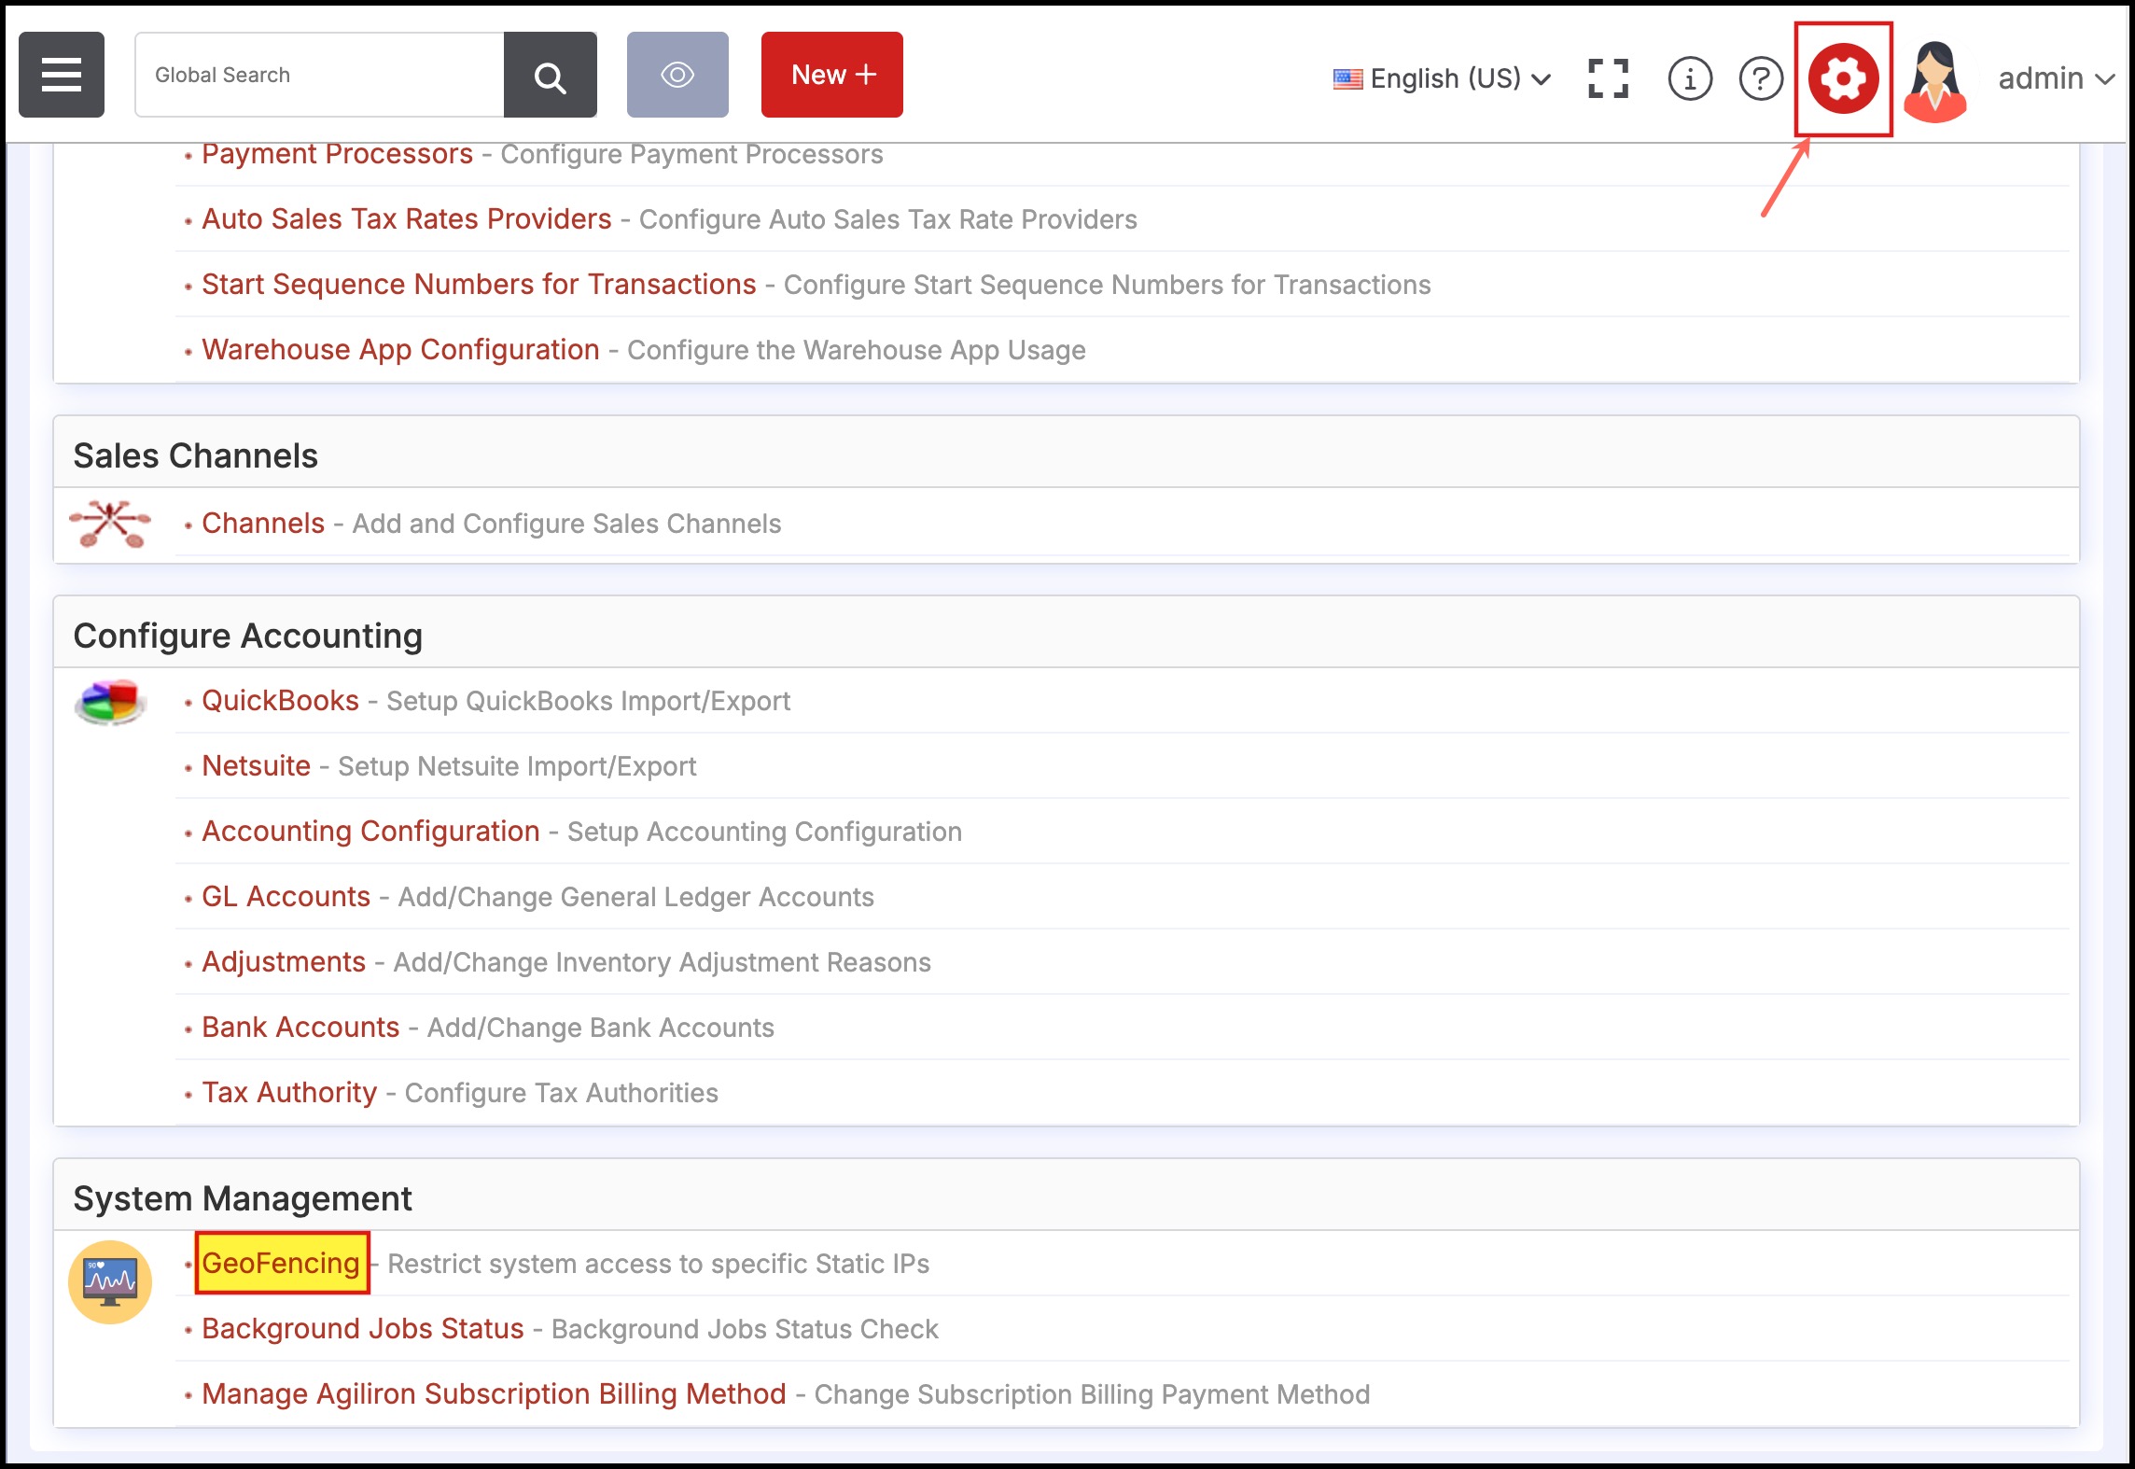Click the System Management monitor icon
Screen dimensions: 2135x1469
[x=110, y=1281]
